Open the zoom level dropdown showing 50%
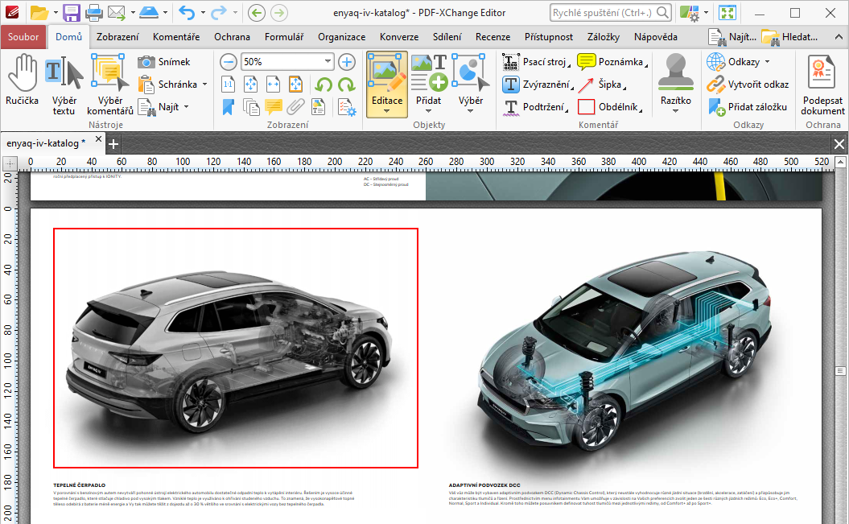Image resolution: width=849 pixels, height=524 pixels. (328, 62)
